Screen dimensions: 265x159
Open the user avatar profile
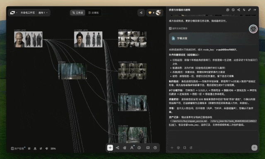tap(158, 12)
